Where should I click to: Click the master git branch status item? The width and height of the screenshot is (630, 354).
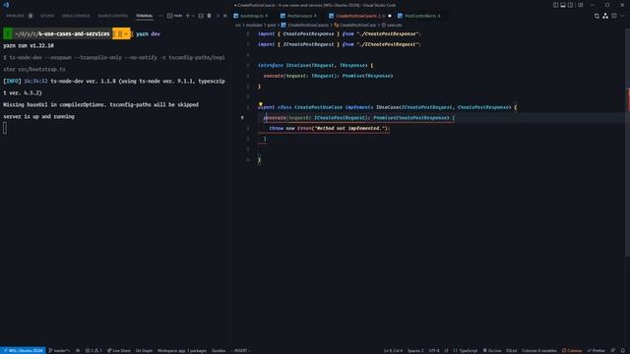pos(59,350)
